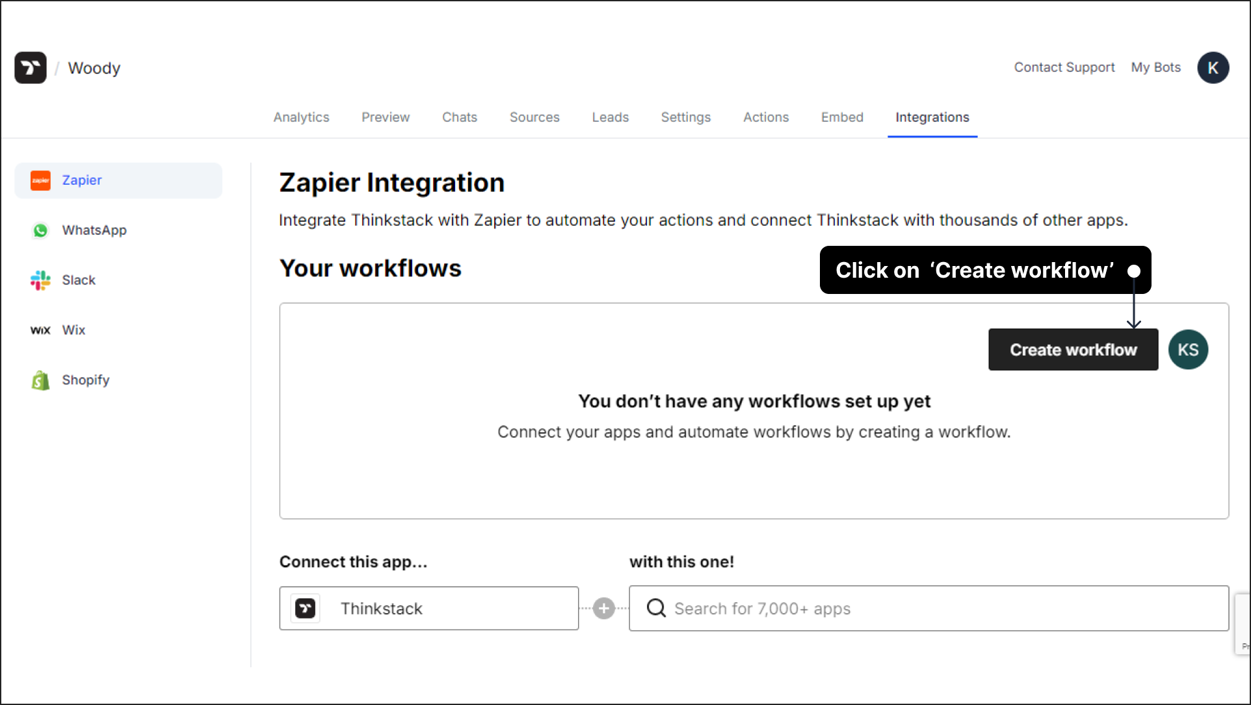This screenshot has height=705, width=1251.
Task: Click 'with this one!' label
Action: [x=681, y=562]
